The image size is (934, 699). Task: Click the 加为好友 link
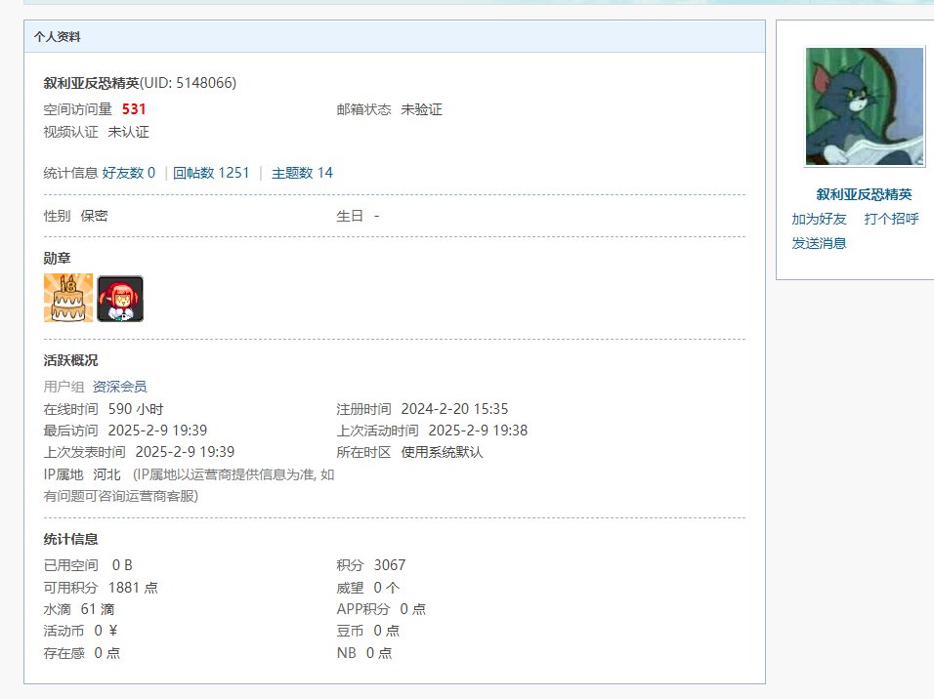(x=819, y=219)
